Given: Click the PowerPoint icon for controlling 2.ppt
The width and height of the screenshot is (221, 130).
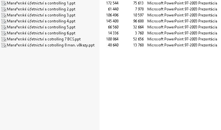Looking at the screenshot, I should coord(4,9).
